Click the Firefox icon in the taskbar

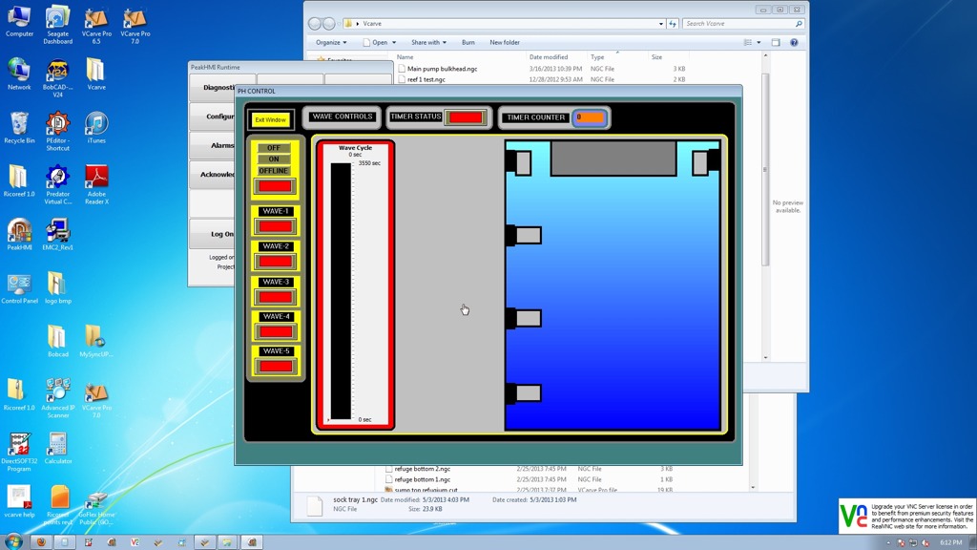pos(41,541)
